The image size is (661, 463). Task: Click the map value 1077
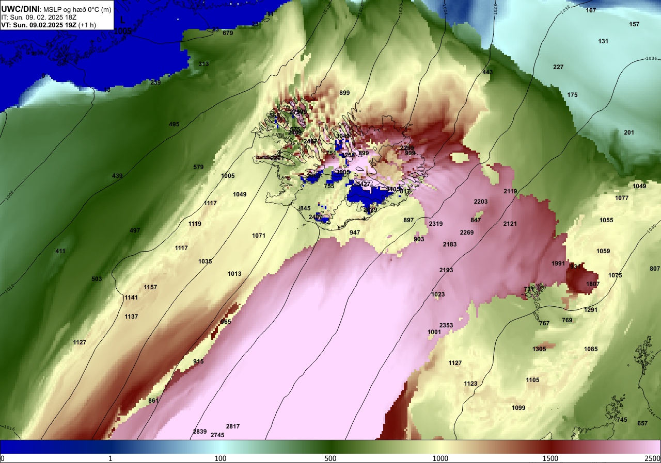coord(622,198)
